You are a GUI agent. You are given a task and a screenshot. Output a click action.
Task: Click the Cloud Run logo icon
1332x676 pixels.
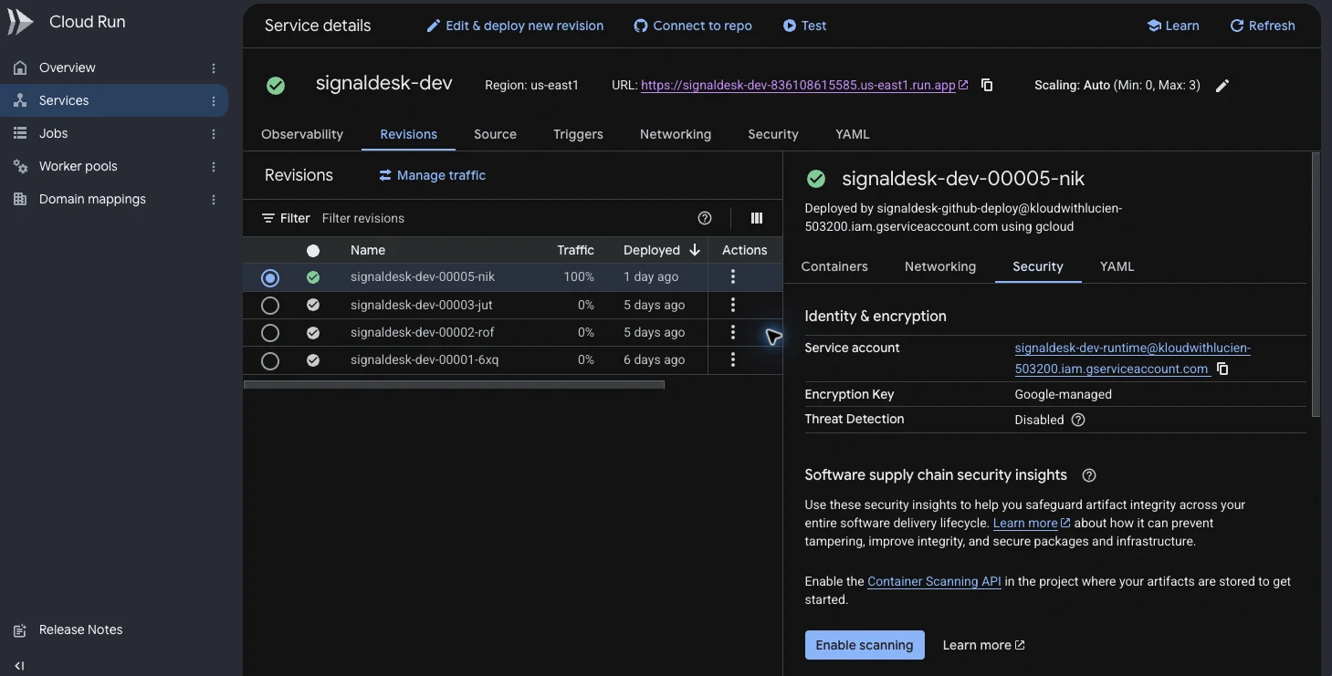click(20, 22)
